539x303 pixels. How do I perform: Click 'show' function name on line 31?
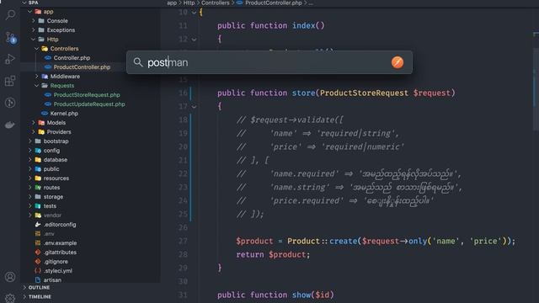coord(302,295)
